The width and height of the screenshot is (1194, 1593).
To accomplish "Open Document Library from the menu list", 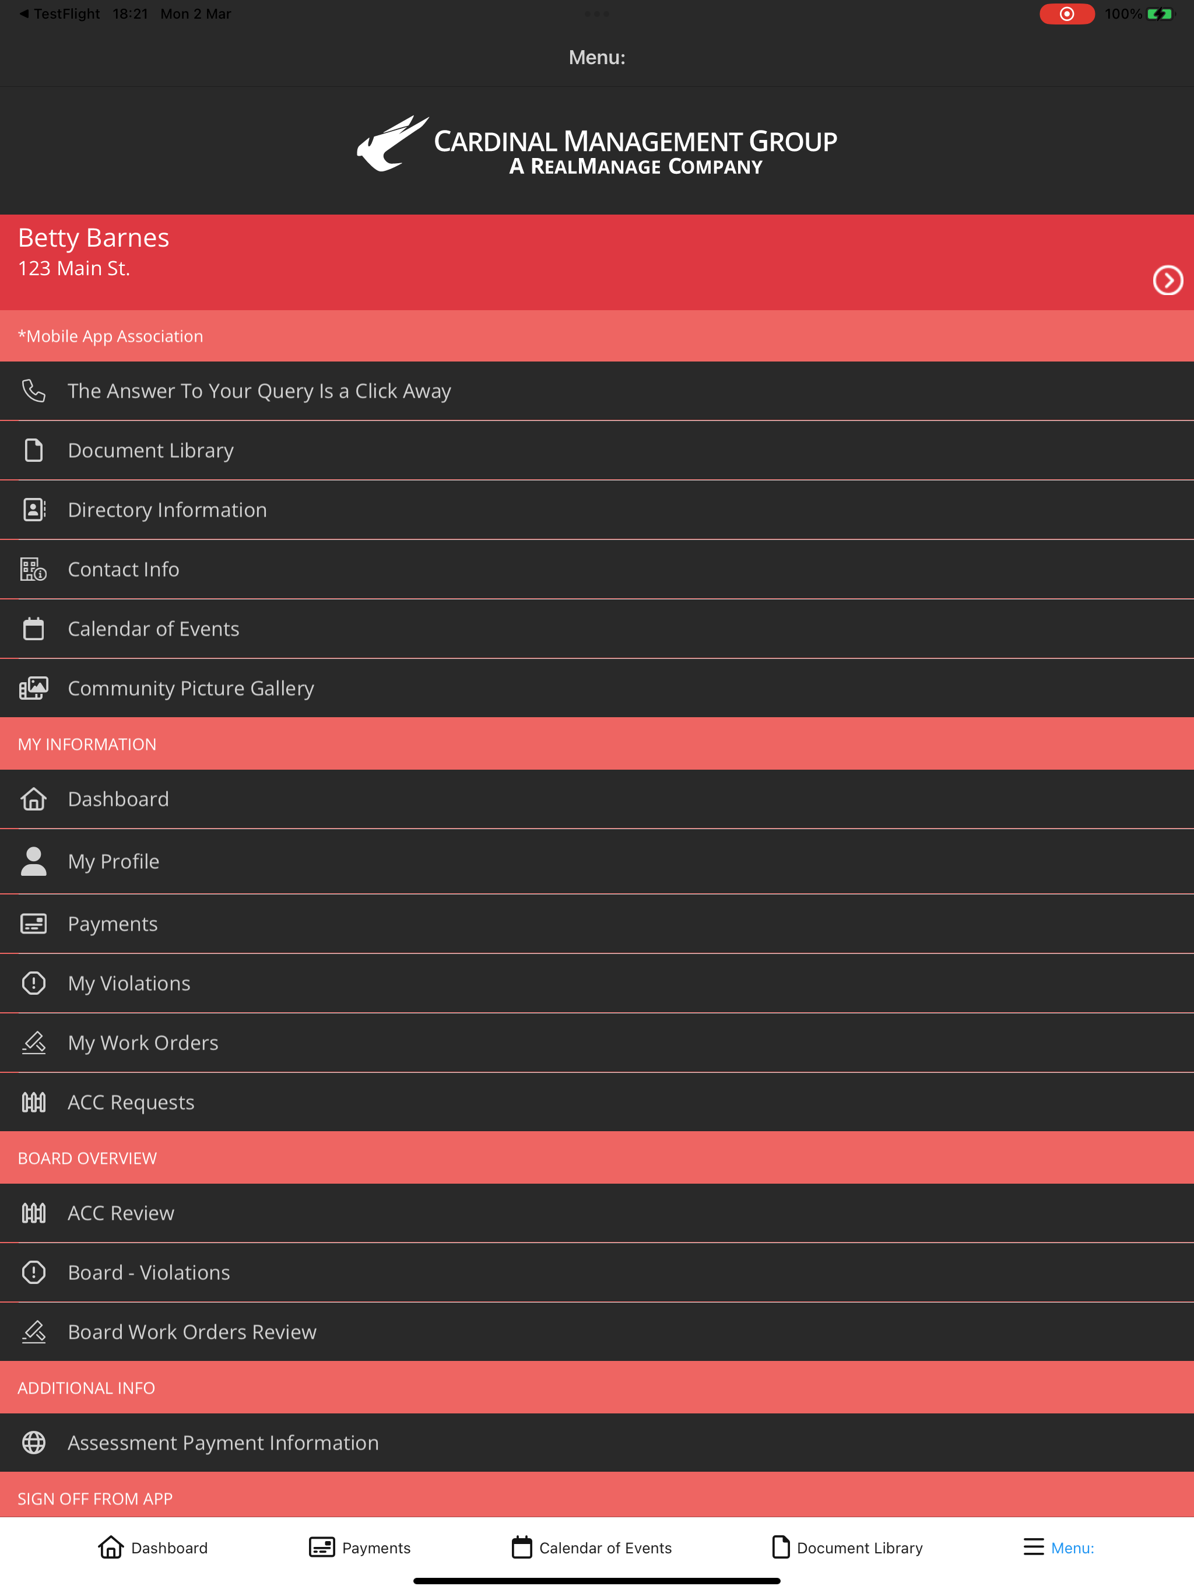I will 597,450.
